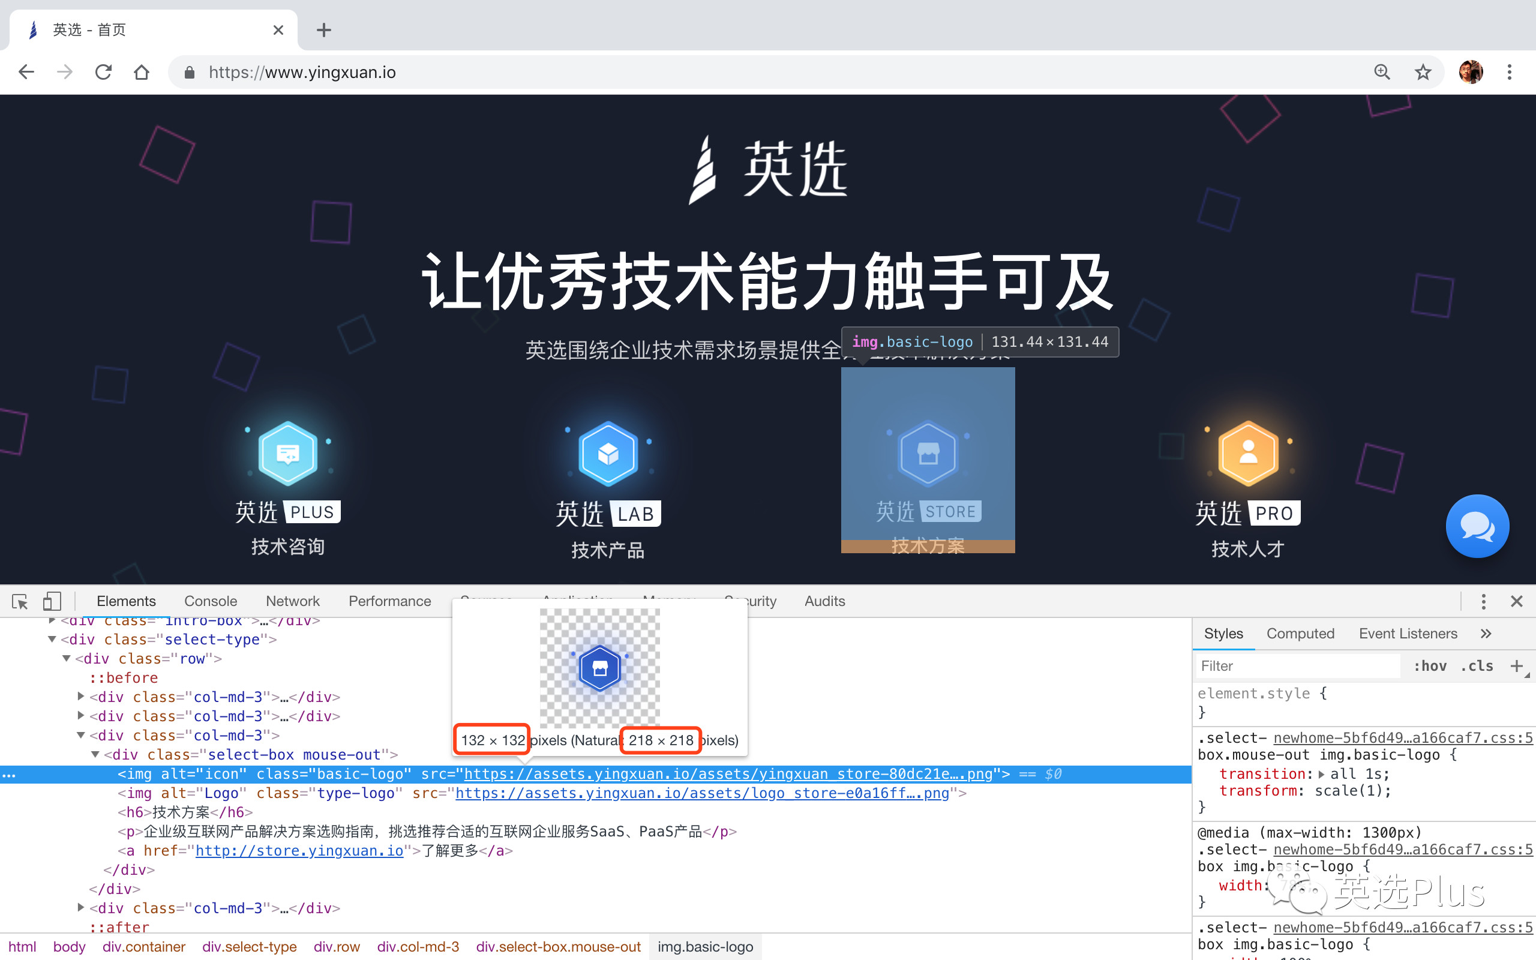Viewport: 1536px width, 960px height.
Task: Open the DevTools customize three-dot menu
Action: [1483, 601]
